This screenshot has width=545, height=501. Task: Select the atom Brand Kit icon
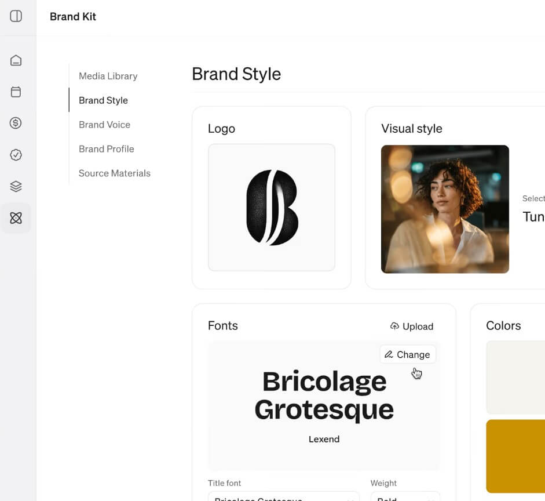coord(16,218)
